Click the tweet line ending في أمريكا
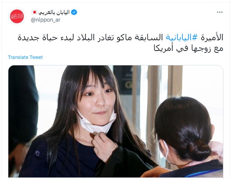Viewport: 231px width, 179px height. 188,48
